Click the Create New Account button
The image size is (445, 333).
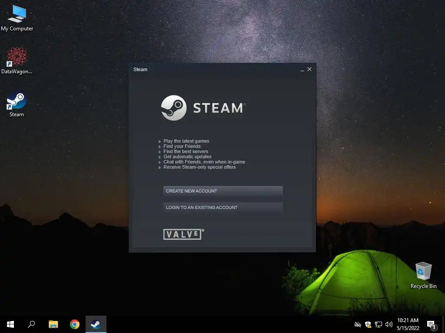223,191
